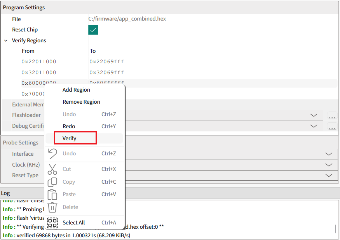Select the 0x22011000 From address
The width and height of the screenshot is (340, 240).
39,62
